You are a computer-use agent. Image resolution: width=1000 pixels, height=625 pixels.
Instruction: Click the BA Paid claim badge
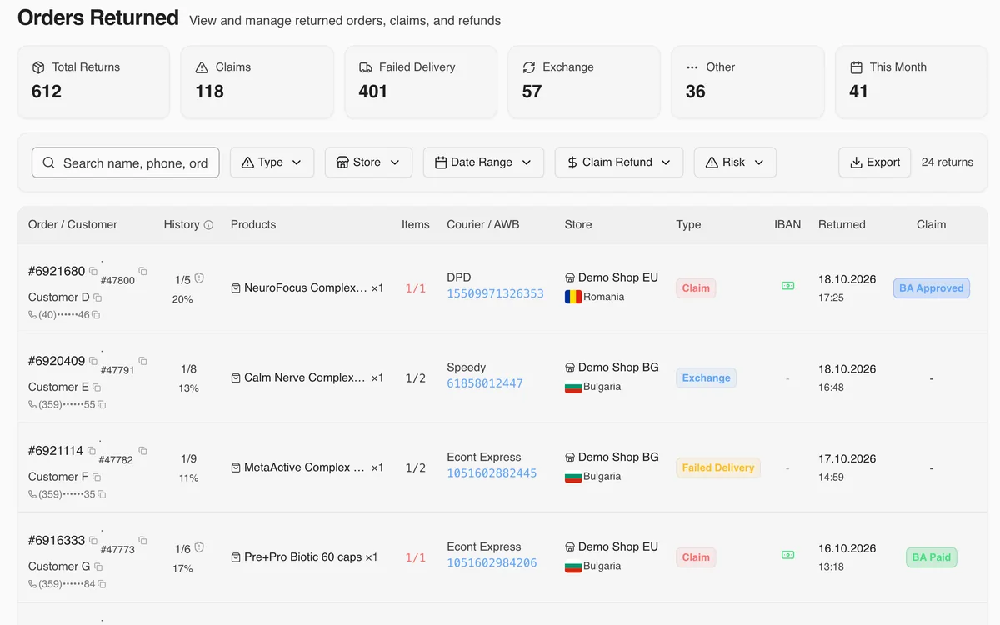tap(931, 557)
